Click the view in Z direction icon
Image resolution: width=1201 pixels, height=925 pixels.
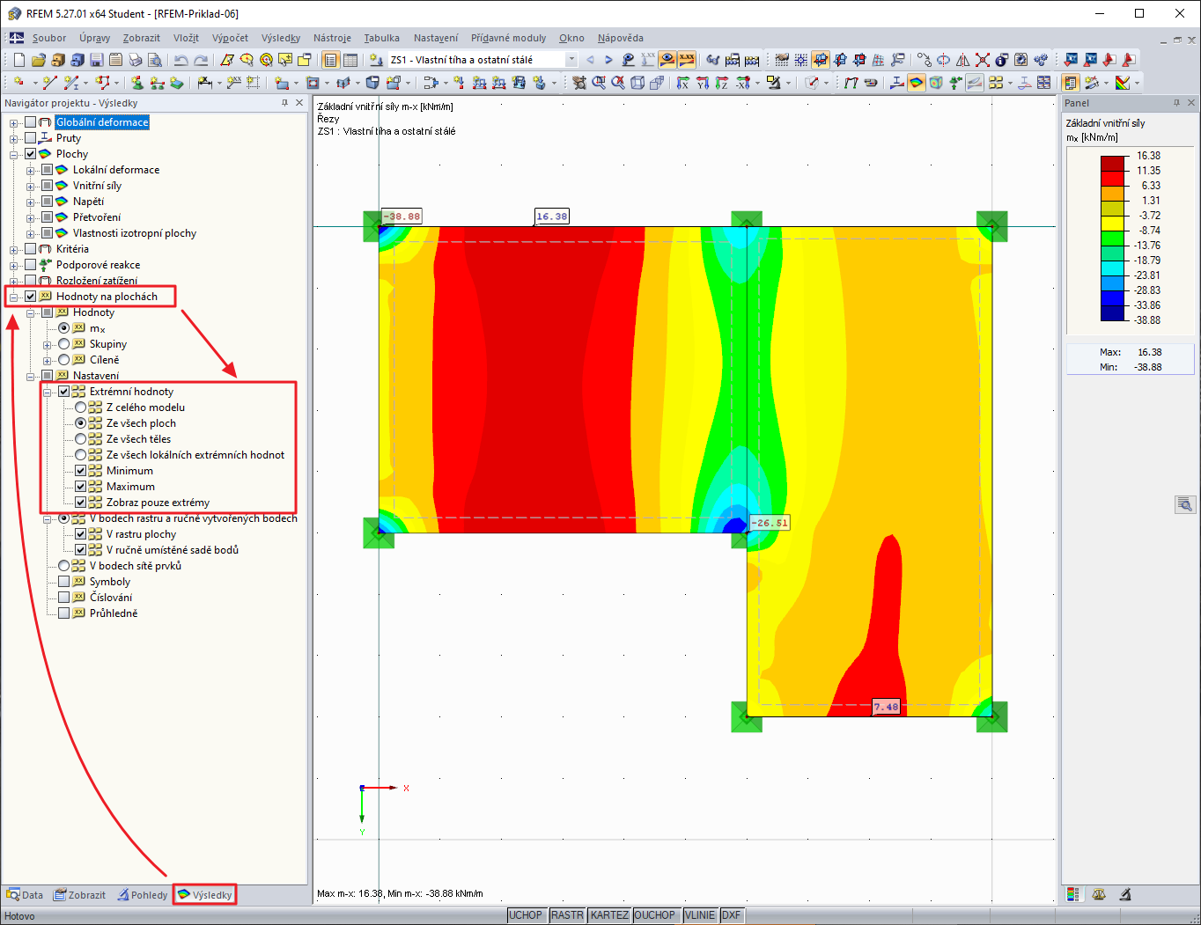coord(722,83)
